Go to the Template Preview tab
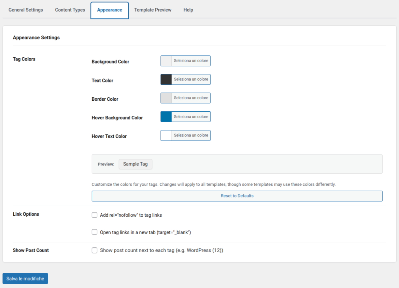The width and height of the screenshot is (399, 288). (153, 10)
